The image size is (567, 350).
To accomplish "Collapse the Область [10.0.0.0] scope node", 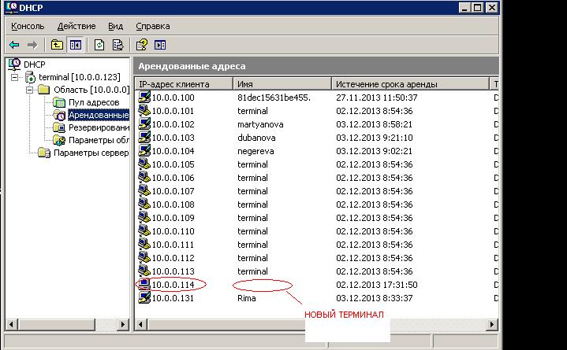I will 30,90.
